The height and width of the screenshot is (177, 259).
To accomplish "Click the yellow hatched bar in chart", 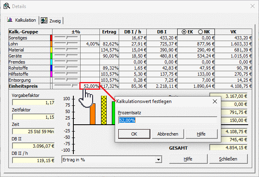I will tap(104, 110).
